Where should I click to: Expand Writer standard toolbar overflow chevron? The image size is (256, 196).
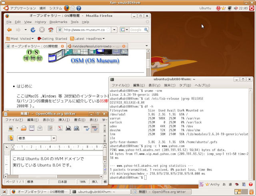(x=105, y=125)
